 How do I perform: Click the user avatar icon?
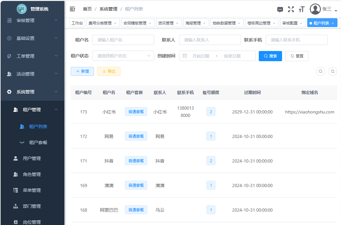click(x=315, y=9)
